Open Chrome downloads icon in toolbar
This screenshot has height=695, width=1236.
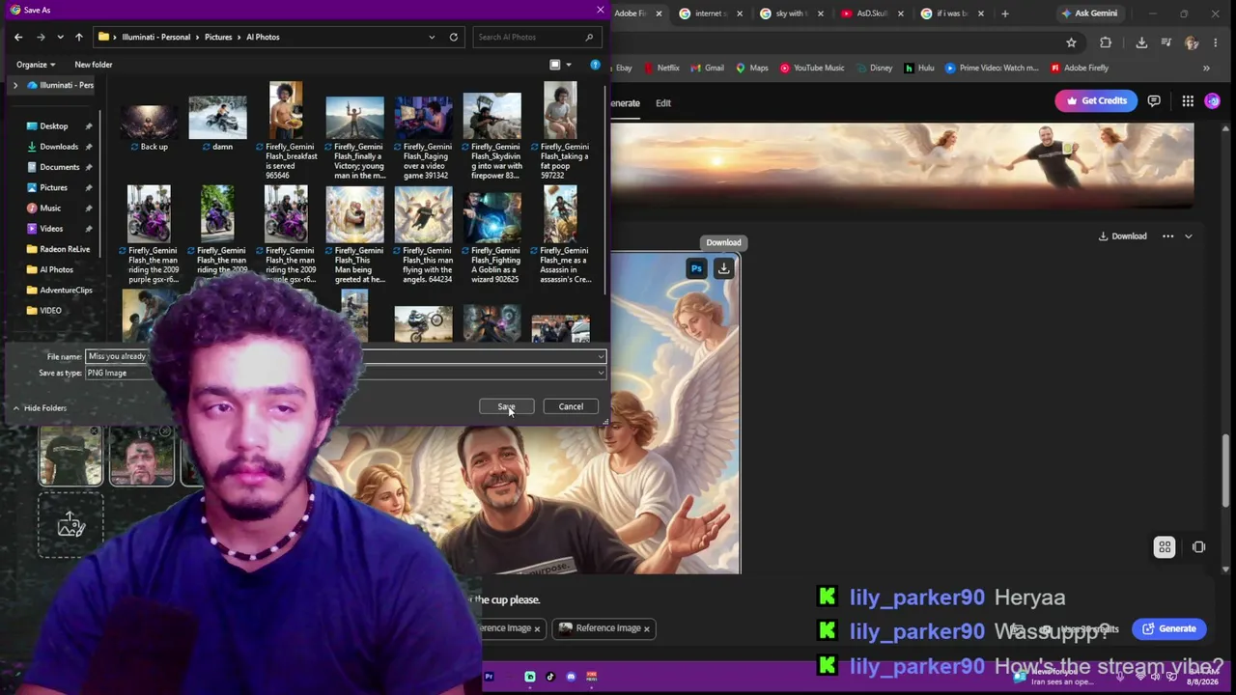[x=1141, y=42]
